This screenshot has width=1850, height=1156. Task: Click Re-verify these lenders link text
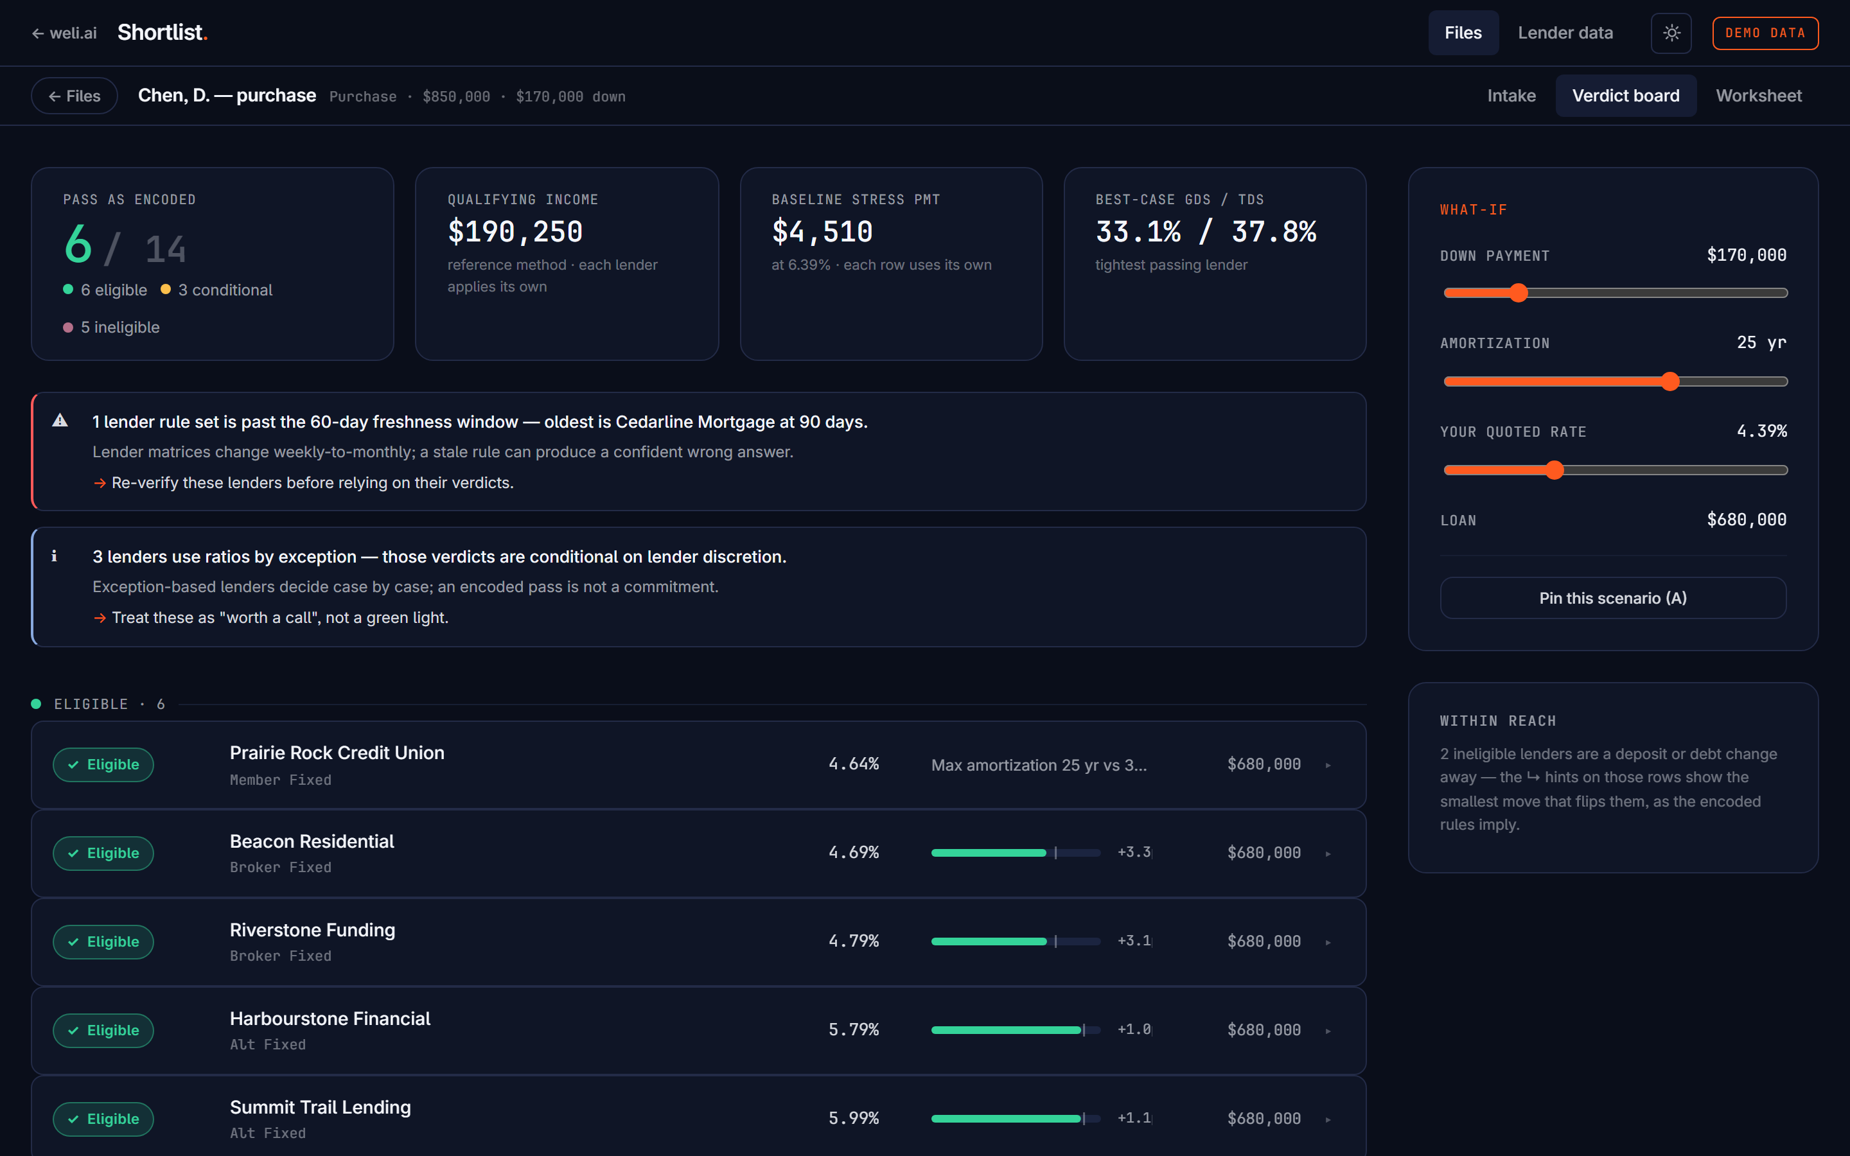(x=303, y=482)
